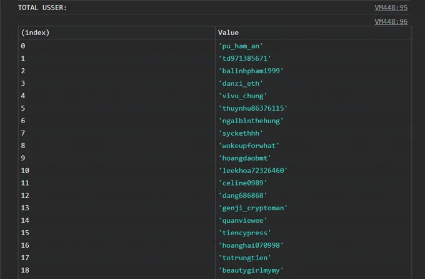Select value 'td971385671'

click(245, 58)
